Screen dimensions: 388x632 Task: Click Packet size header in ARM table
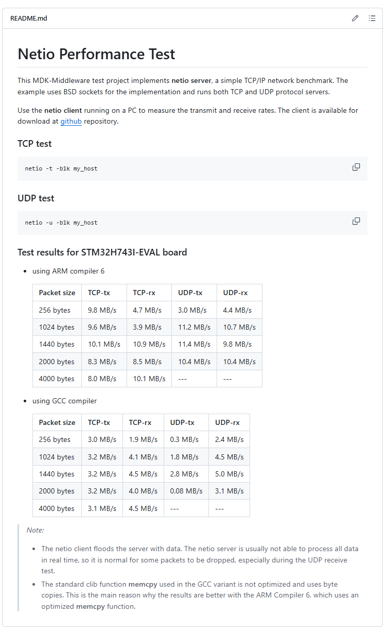(57, 293)
